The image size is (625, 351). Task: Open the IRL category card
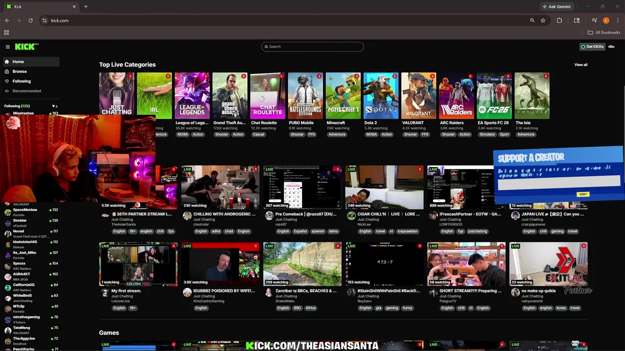pyautogui.click(x=154, y=96)
